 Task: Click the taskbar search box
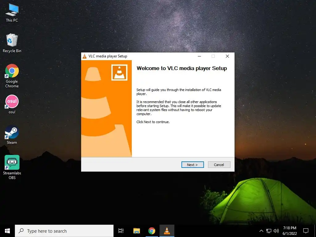pos(64,231)
